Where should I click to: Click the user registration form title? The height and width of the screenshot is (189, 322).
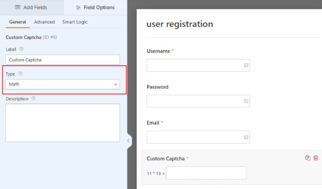click(180, 24)
